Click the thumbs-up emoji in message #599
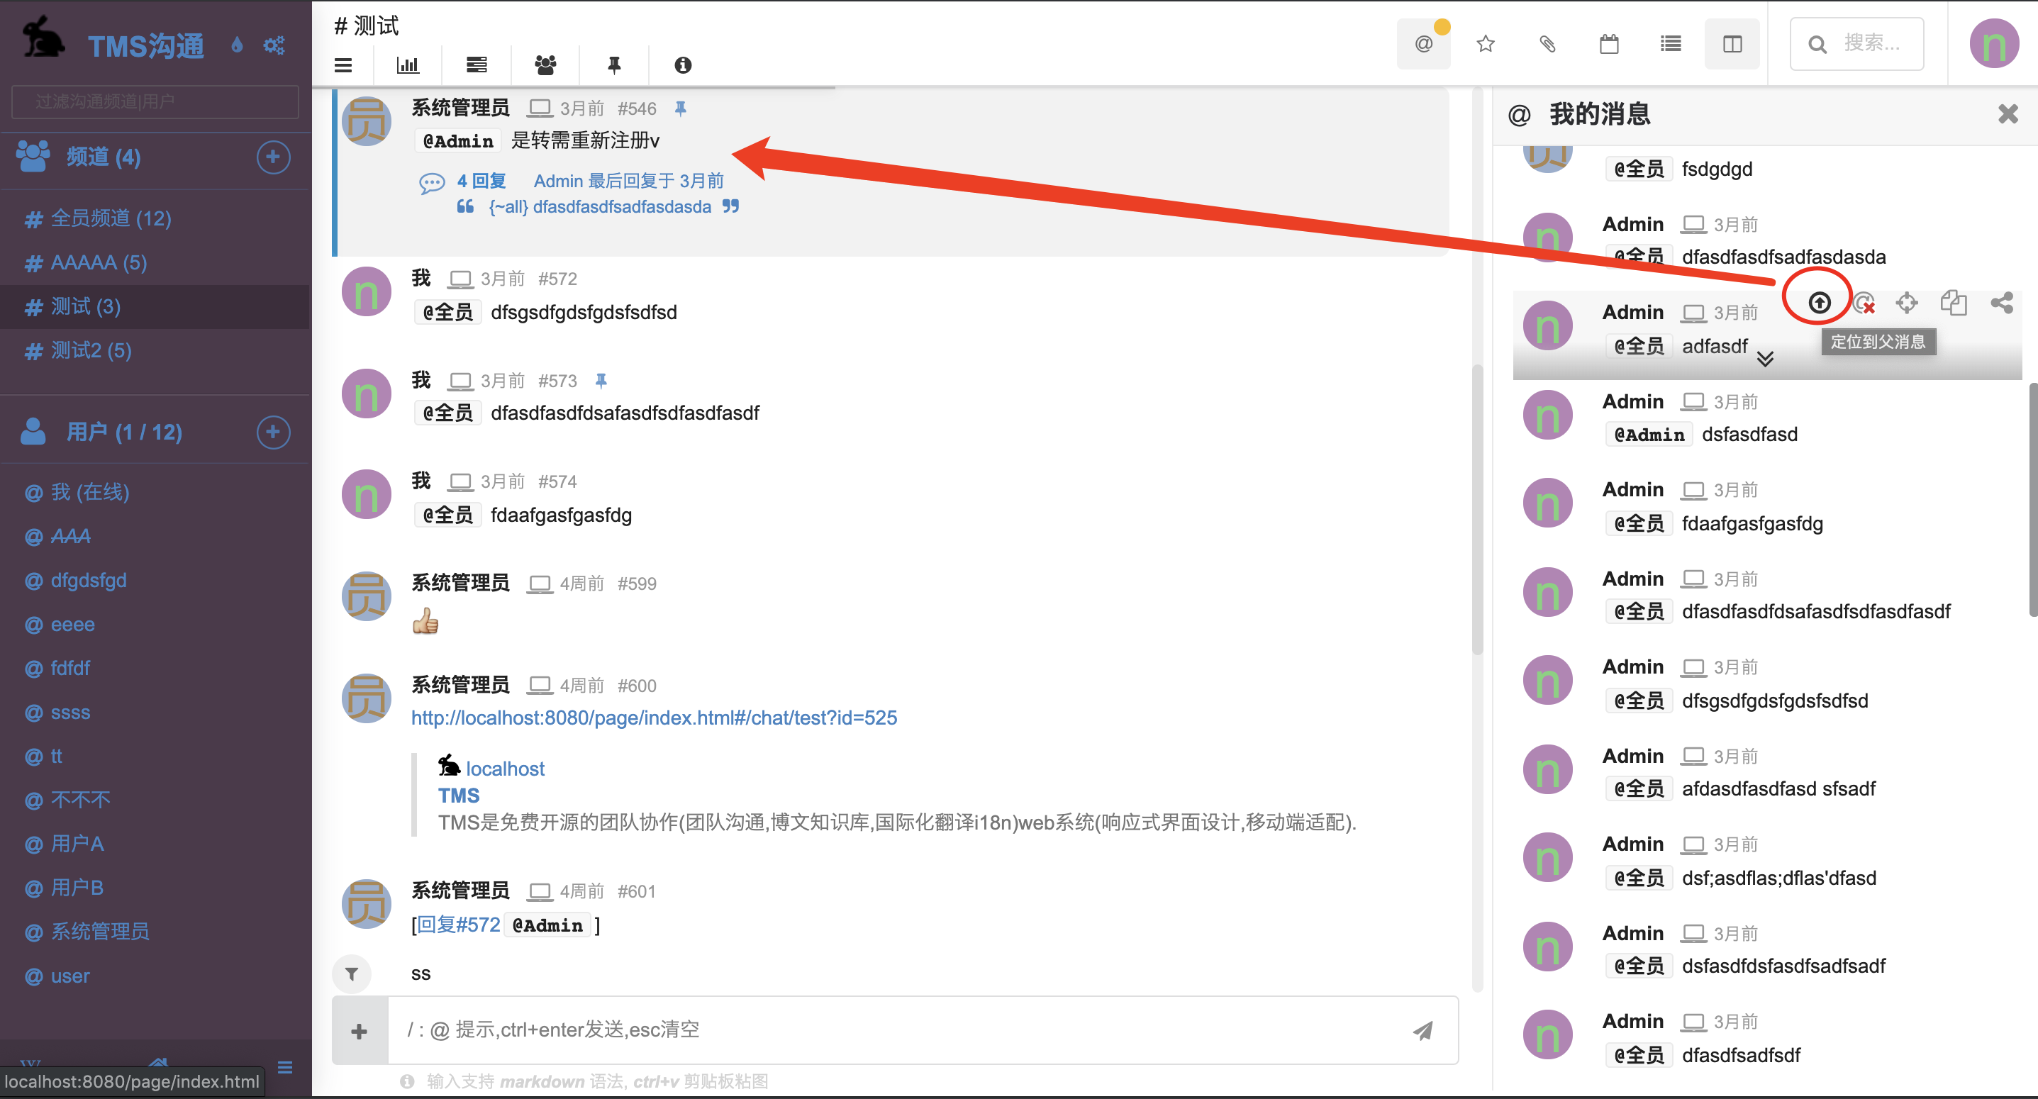 click(x=425, y=620)
